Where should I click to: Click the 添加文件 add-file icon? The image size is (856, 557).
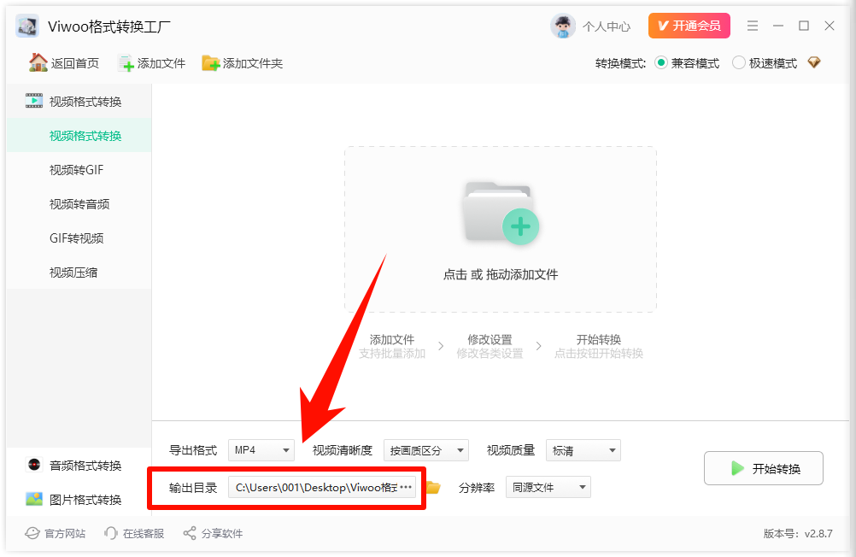click(126, 62)
